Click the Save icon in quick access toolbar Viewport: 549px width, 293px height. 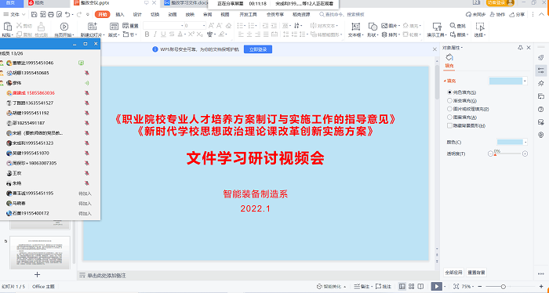[x=34, y=14]
